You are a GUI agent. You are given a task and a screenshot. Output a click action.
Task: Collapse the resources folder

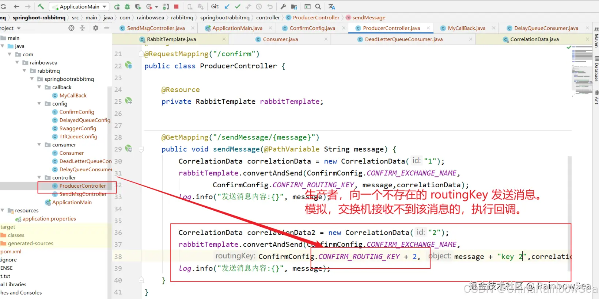pyautogui.click(x=3, y=210)
